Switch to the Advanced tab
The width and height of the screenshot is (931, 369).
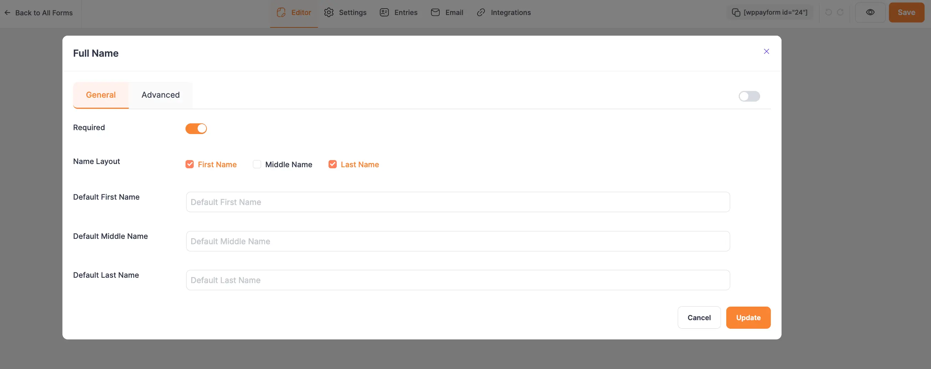161,94
